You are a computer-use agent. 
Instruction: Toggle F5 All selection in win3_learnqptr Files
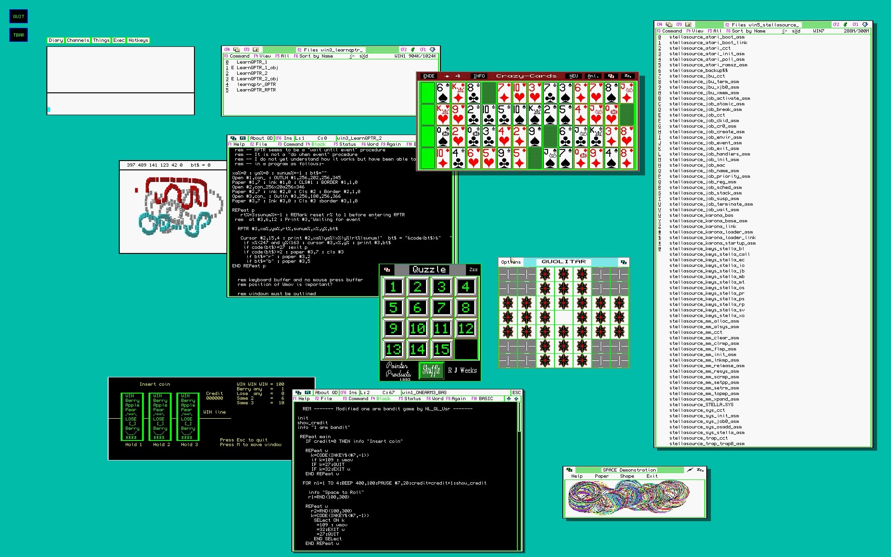(x=282, y=56)
